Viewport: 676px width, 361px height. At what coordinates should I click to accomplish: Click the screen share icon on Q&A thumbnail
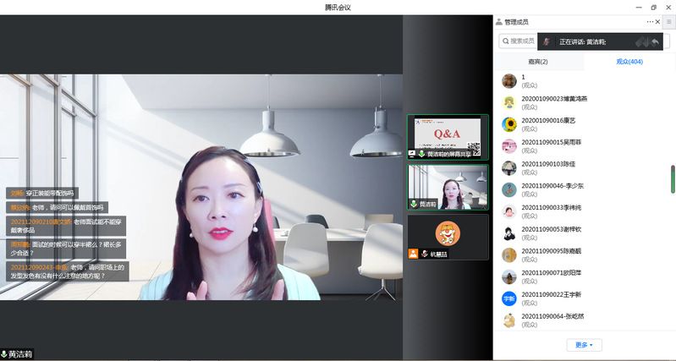412,154
